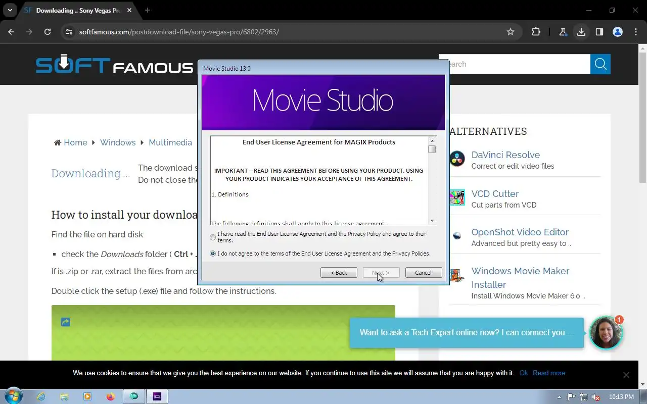Open the DaVinci Resolve alternative link
Image resolution: width=647 pixels, height=404 pixels.
click(x=505, y=155)
